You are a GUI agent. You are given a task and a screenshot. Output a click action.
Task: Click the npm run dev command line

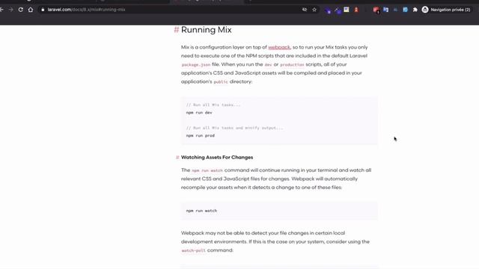tap(199, 113)
